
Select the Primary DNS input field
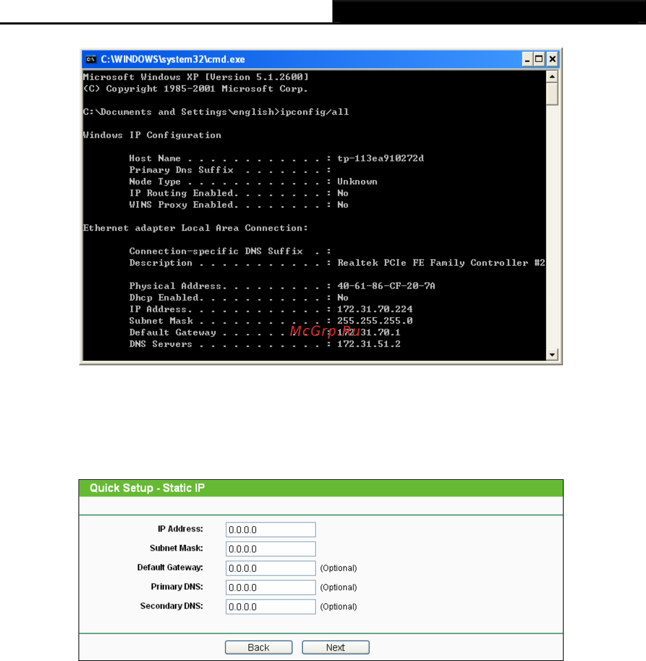click(271, 587)
